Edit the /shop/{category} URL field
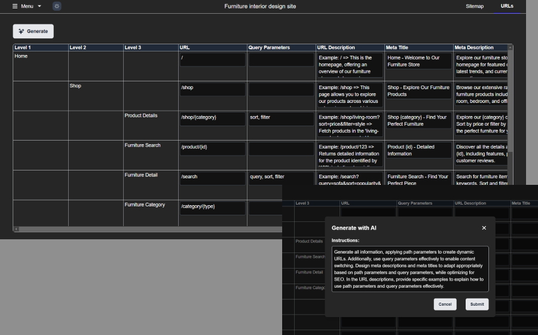The width and height of the screenshot is (538, 335). point(213,118)
